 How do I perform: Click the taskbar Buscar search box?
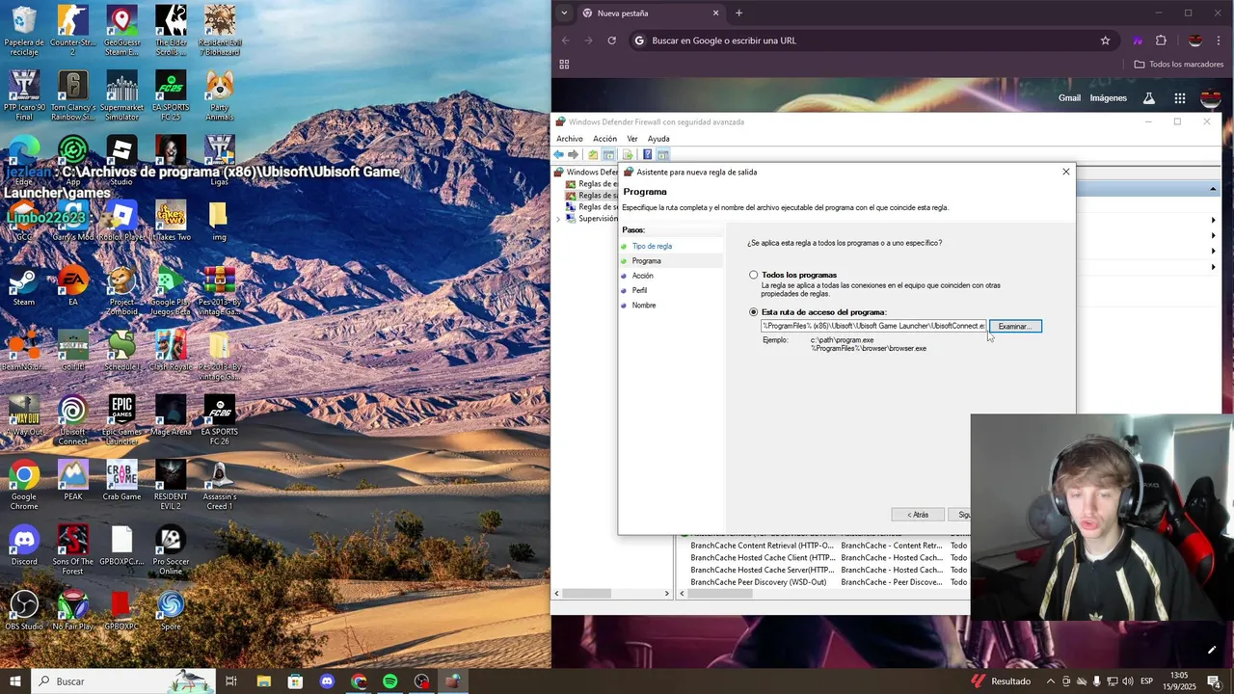[123, 681]
